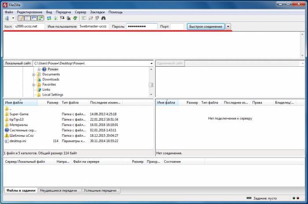Open the Редактирование menu

pos(29,12)
